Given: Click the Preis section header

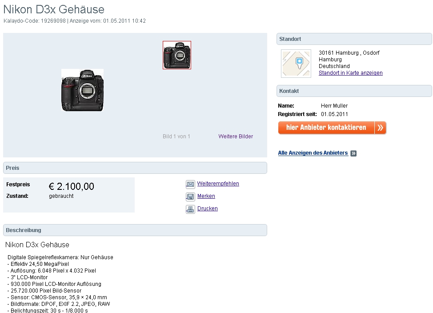Looking at the screenshot, I should coord(135,168).
